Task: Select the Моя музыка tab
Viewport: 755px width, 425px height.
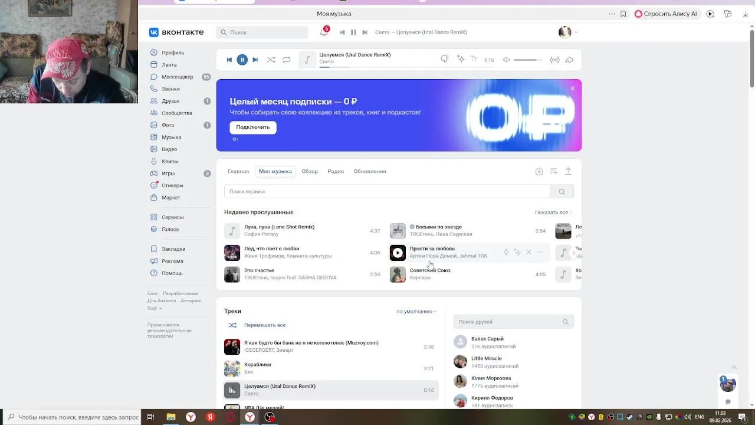Action: [x=275, y=171]
